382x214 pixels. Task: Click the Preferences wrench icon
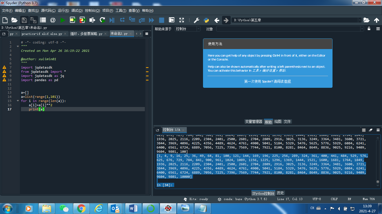point(196,20)
